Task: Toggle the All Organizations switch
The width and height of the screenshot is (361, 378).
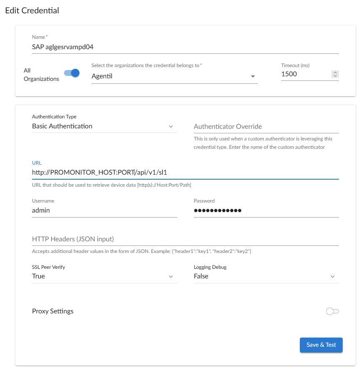Action: point(72,73)
